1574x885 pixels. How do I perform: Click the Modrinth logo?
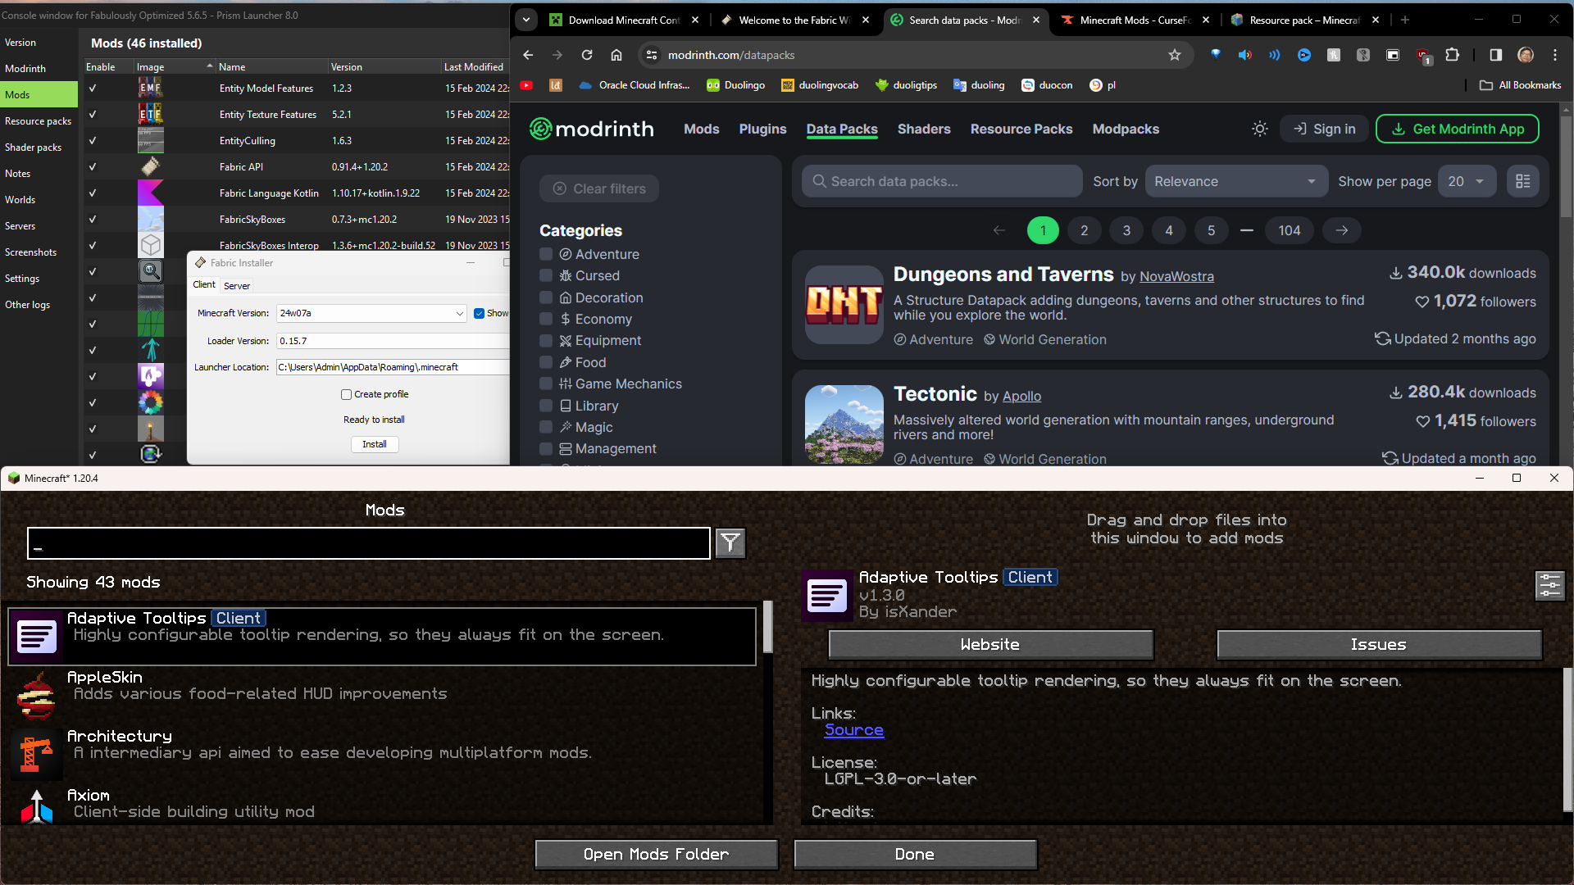[x=592, y=129]
